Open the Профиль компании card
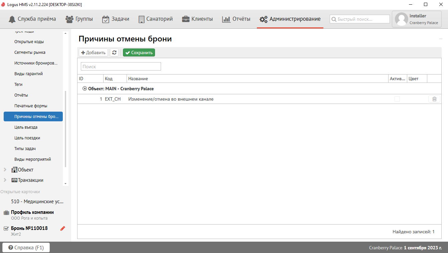Image resolution: width=448 pixels, height=253 pixels. tap(32, 215)
